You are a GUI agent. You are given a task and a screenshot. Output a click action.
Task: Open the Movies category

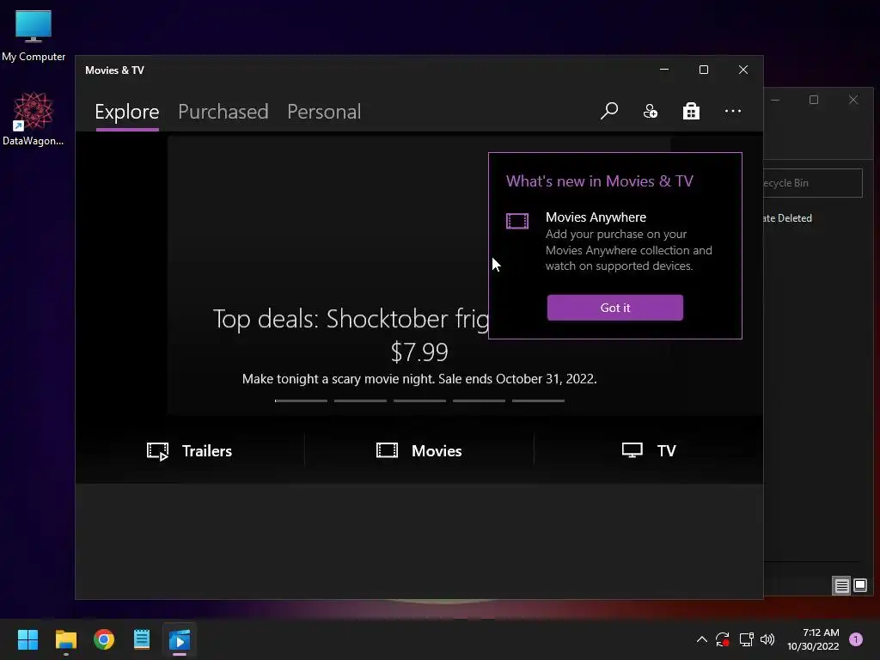(419, 450)
